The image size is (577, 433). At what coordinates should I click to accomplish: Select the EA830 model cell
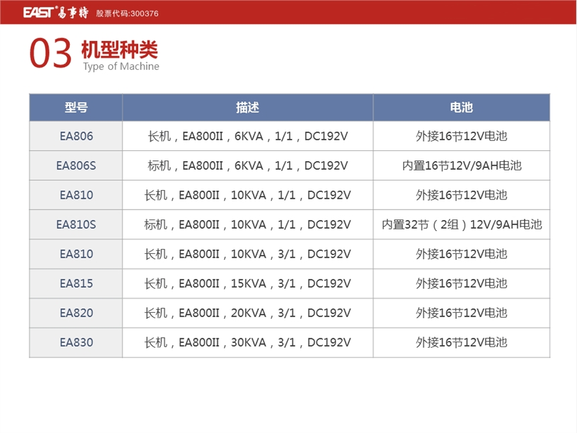(76, 342)
